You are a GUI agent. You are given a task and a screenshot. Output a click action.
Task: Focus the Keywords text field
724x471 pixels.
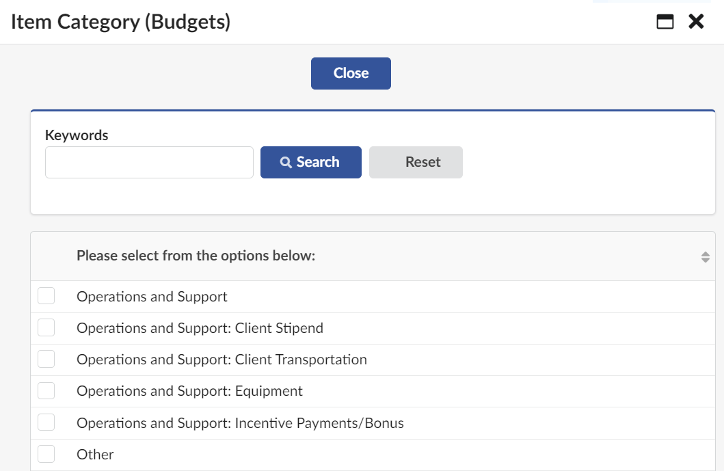[149, 162]
